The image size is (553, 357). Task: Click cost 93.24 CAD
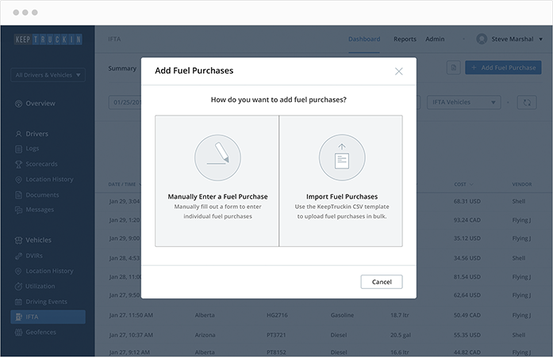tap(467, 220)
